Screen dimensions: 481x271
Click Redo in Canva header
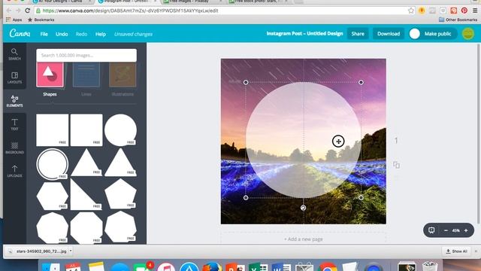click(81, 34)
